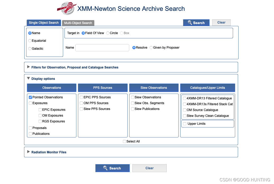Enable EPIC Exposures checkbox
Screen dimensions: 274x184
tap(40, 110)
